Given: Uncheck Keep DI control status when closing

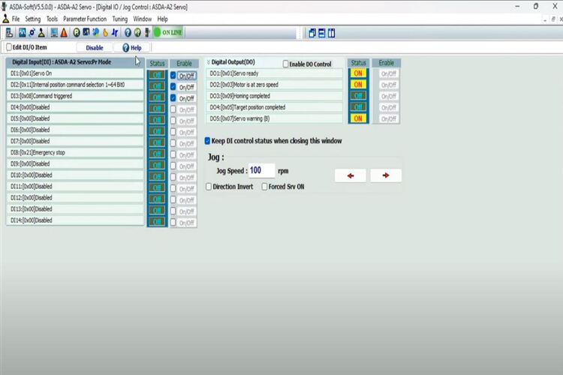Looking at the screenshot, I should tap(208, 140).
